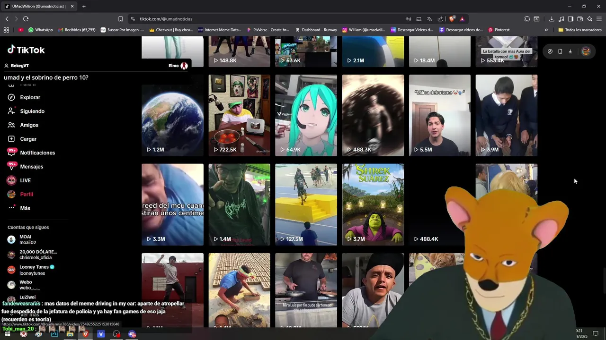606x340 pixels.
Task: Open Brave Shields lion icon
Action: click(x=452, y=19)
